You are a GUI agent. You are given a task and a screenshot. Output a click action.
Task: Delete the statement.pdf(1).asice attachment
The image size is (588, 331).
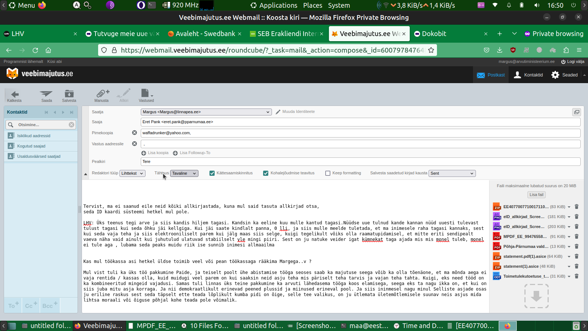(577, 256)
